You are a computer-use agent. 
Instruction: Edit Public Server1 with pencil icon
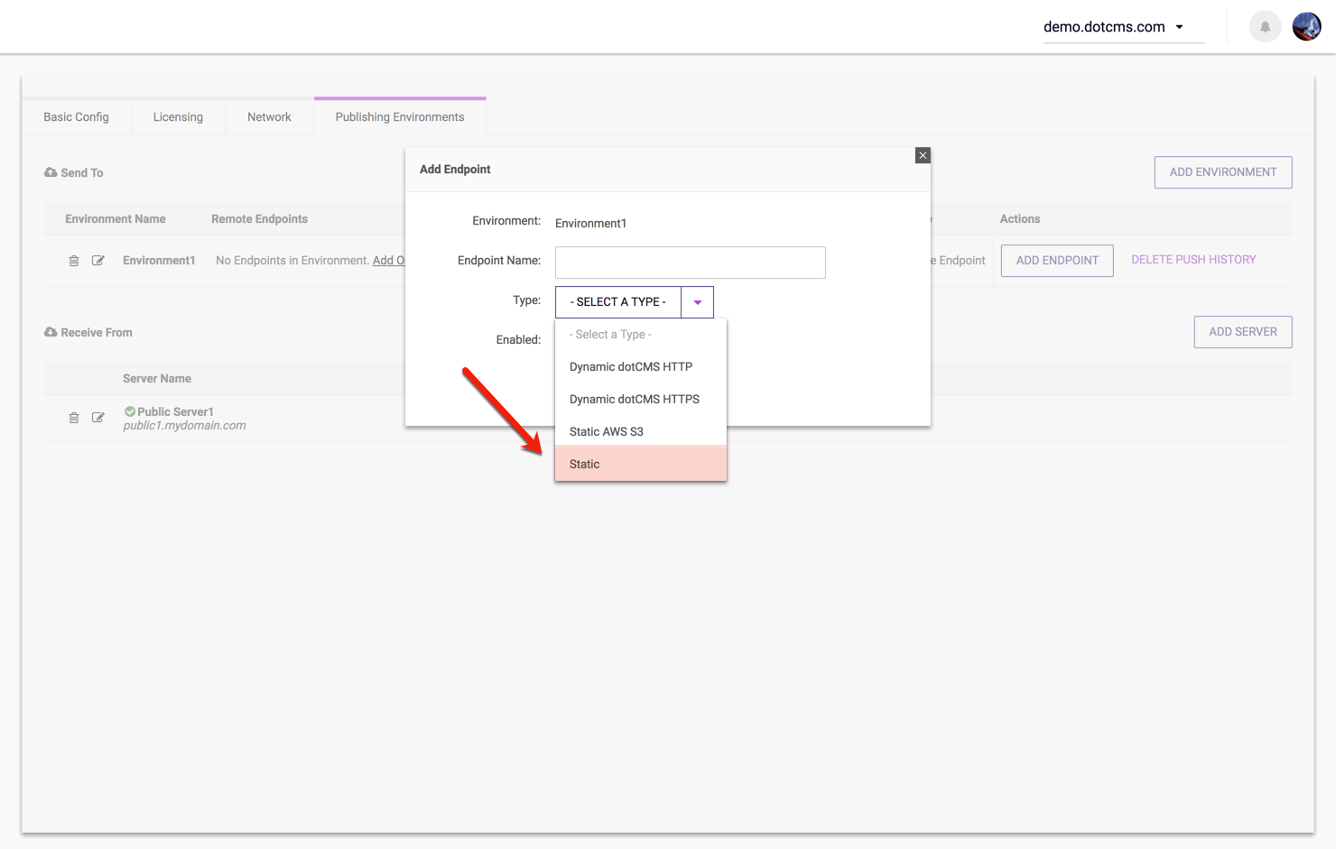[x=98, y=418]
